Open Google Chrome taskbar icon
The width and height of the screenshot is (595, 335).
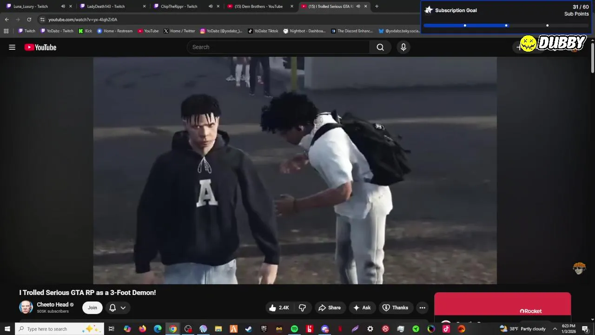173,329
